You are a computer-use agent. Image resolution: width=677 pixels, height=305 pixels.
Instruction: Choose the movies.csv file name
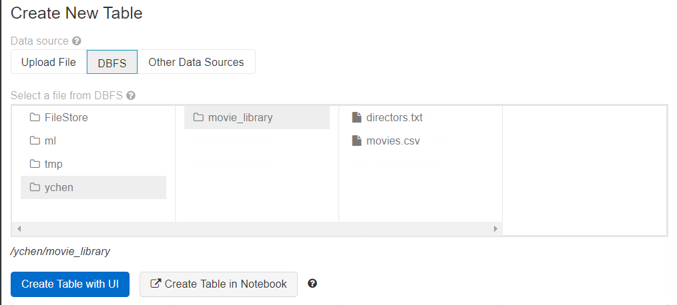(393, 141)
